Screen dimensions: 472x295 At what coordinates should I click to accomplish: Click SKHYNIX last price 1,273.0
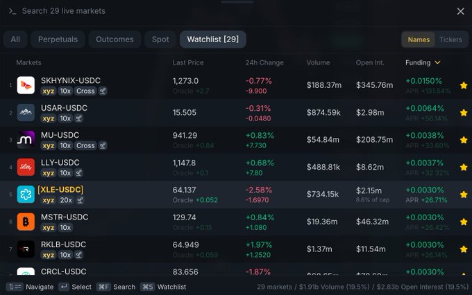pos(185,81)
